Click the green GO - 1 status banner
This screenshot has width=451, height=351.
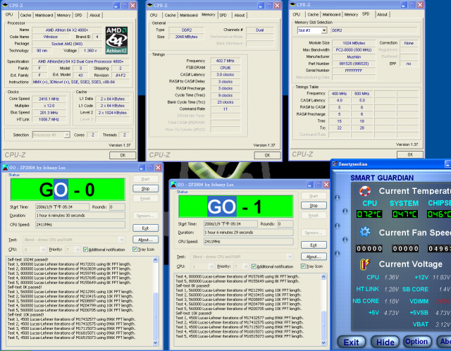coord(236,207)
